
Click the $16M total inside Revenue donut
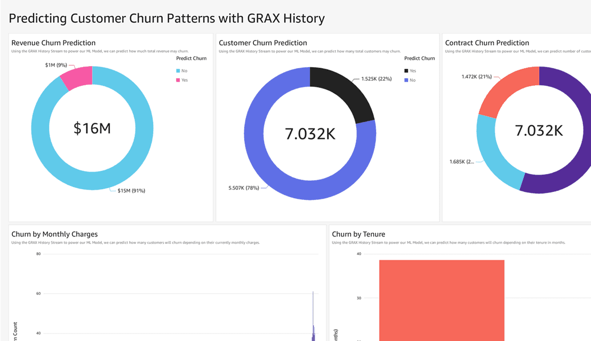92,128
